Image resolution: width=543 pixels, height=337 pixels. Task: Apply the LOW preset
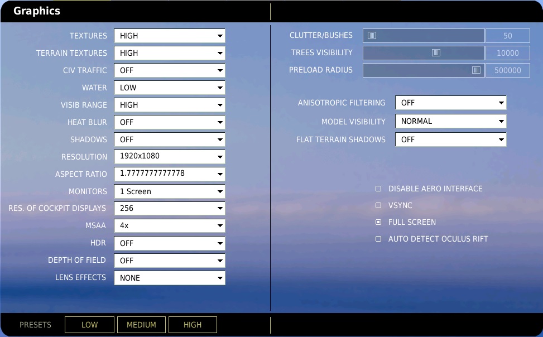click(89, 325)
